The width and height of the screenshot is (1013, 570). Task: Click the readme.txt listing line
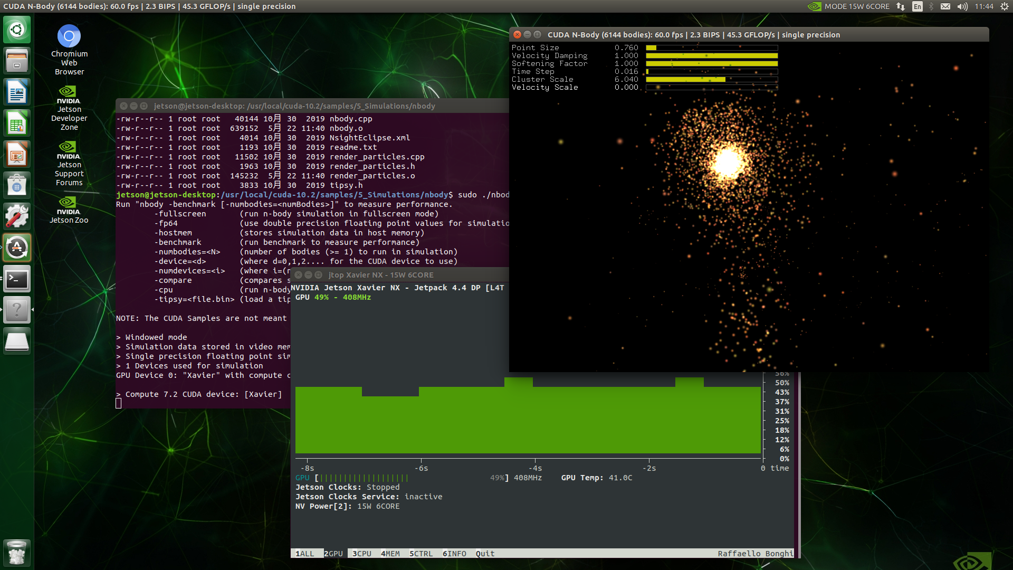pos(246,147)
